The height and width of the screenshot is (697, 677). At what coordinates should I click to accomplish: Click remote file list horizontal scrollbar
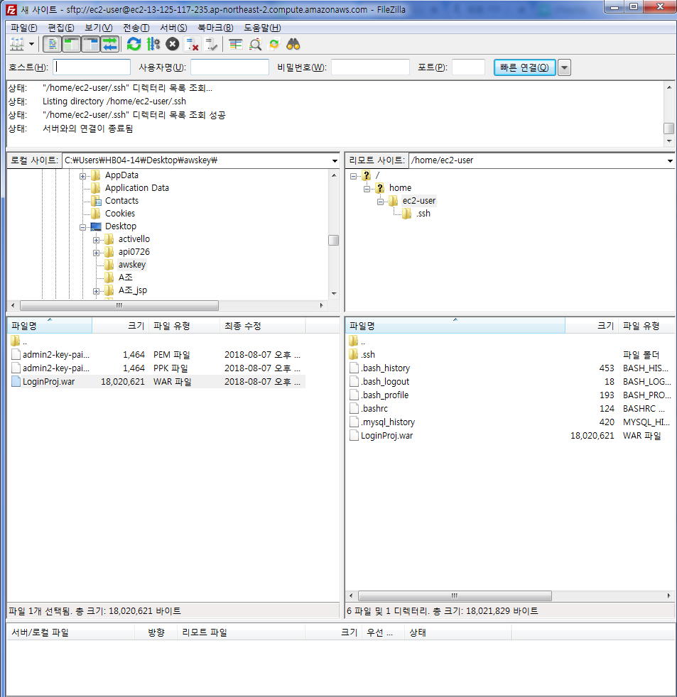[455, 596]
